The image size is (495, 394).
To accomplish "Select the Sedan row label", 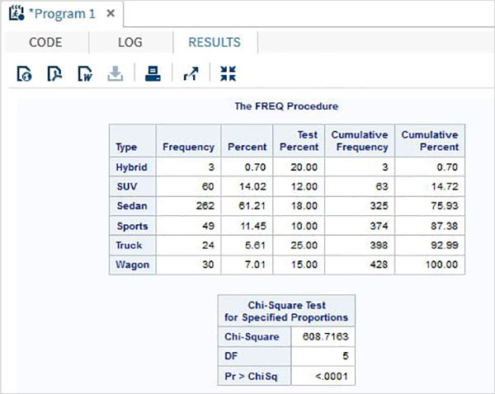I will 132,205.
